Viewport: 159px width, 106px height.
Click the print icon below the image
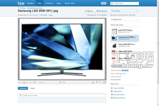coord(93,82)
